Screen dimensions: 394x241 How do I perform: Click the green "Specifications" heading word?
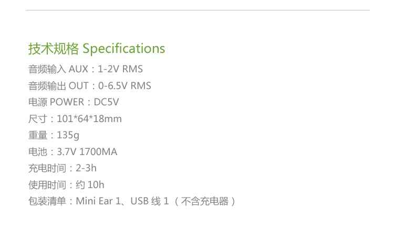point(124,49)
